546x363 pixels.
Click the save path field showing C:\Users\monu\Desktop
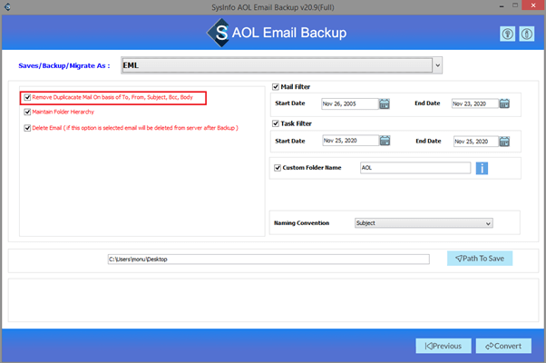(x=268, y=260)
